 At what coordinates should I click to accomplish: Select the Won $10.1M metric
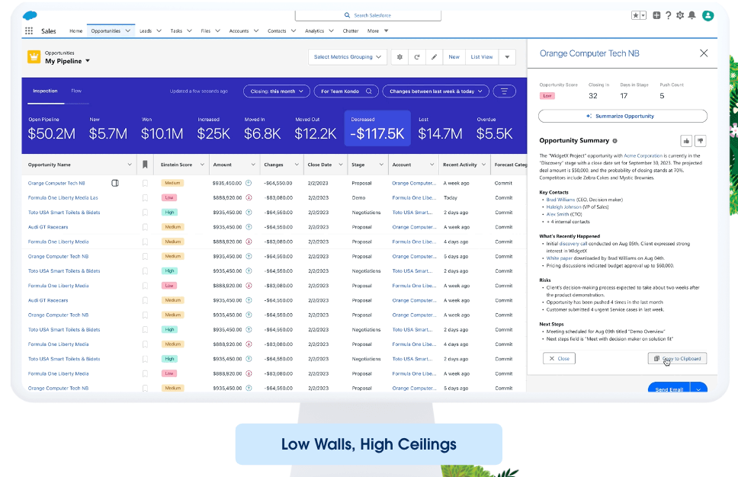click(162, 129)
